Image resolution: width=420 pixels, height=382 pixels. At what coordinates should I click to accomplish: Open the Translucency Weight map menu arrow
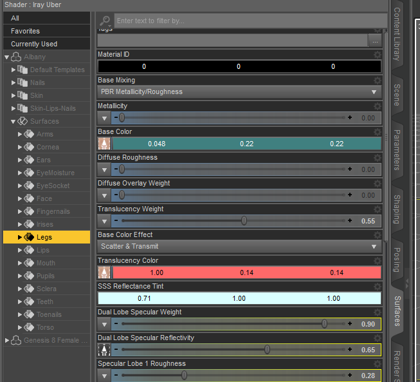tap(104, 221)
